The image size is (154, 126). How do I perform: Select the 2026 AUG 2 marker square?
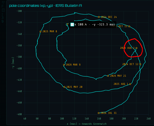[136, 48]
